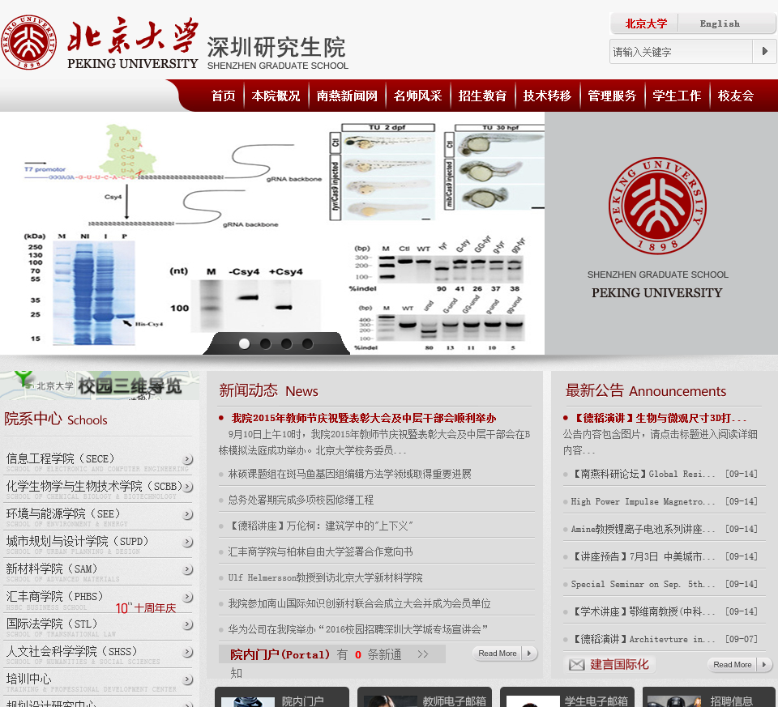Viewport: 778px width, 707px height.
Task: Open the 汇丰商学院 (PHBS) school link
Action: (54, 596)
